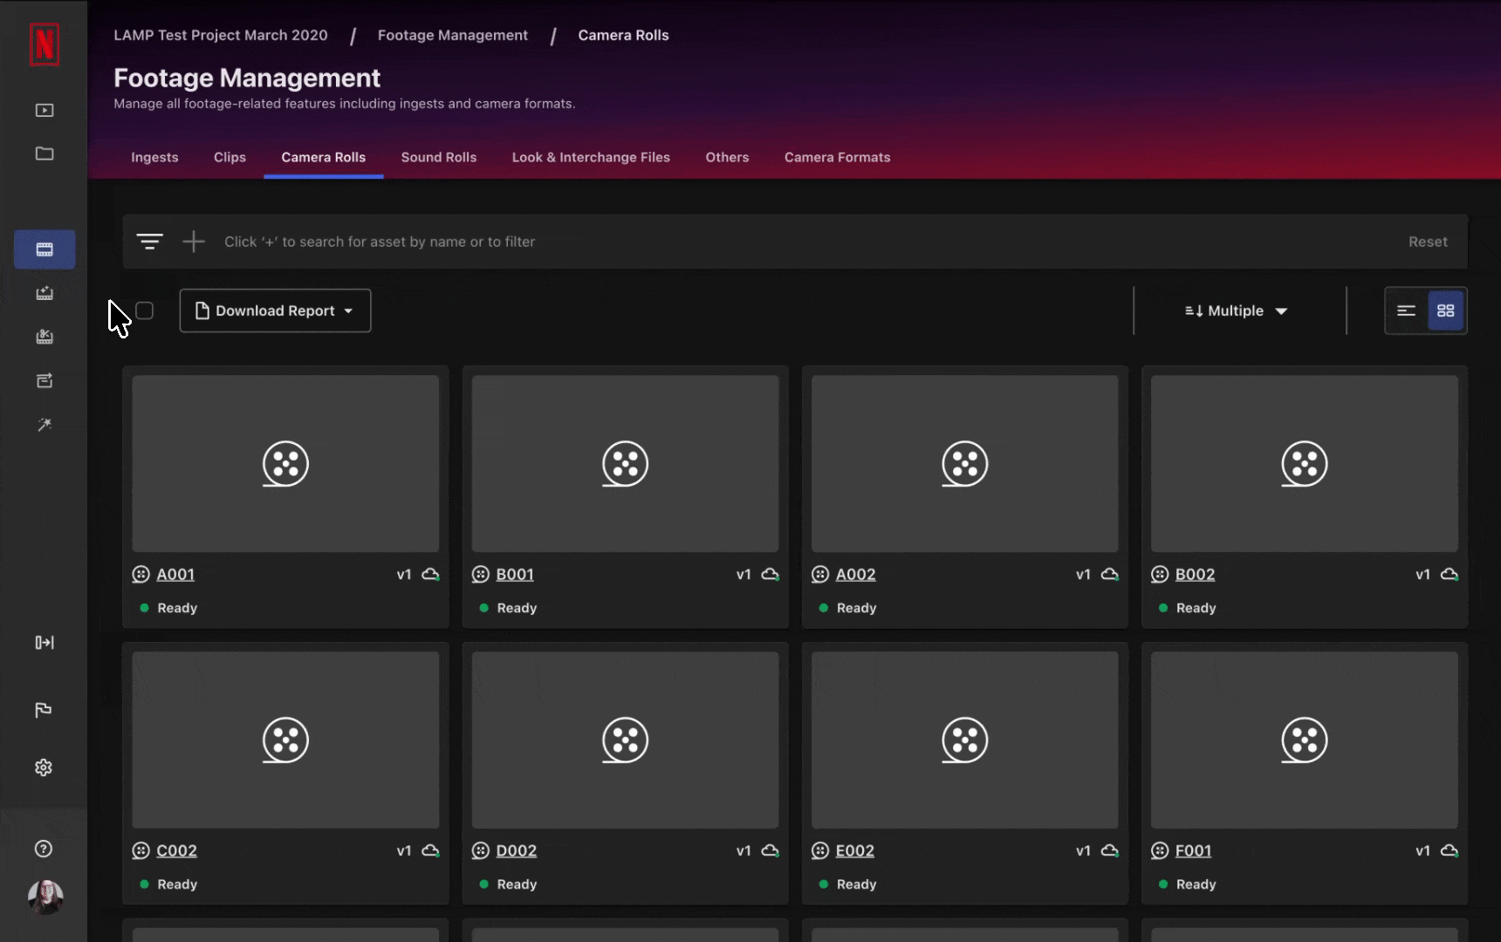Click the Netflix logo in sidebar
This screenshot has height=942, width=1501.
coord(45,44)
